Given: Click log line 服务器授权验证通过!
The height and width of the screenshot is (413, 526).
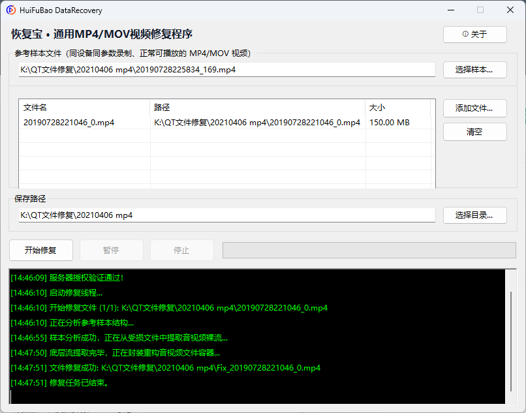Looking at the screenshot, I should (67, 278).
